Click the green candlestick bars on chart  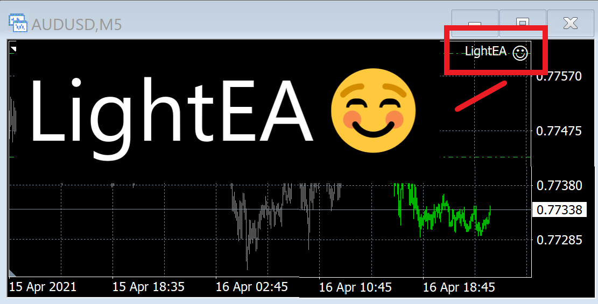tap(441, 212)
